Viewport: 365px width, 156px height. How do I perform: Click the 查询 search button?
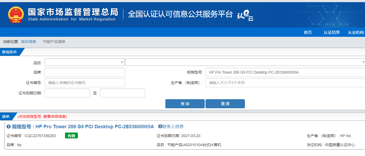click(185, 104)
